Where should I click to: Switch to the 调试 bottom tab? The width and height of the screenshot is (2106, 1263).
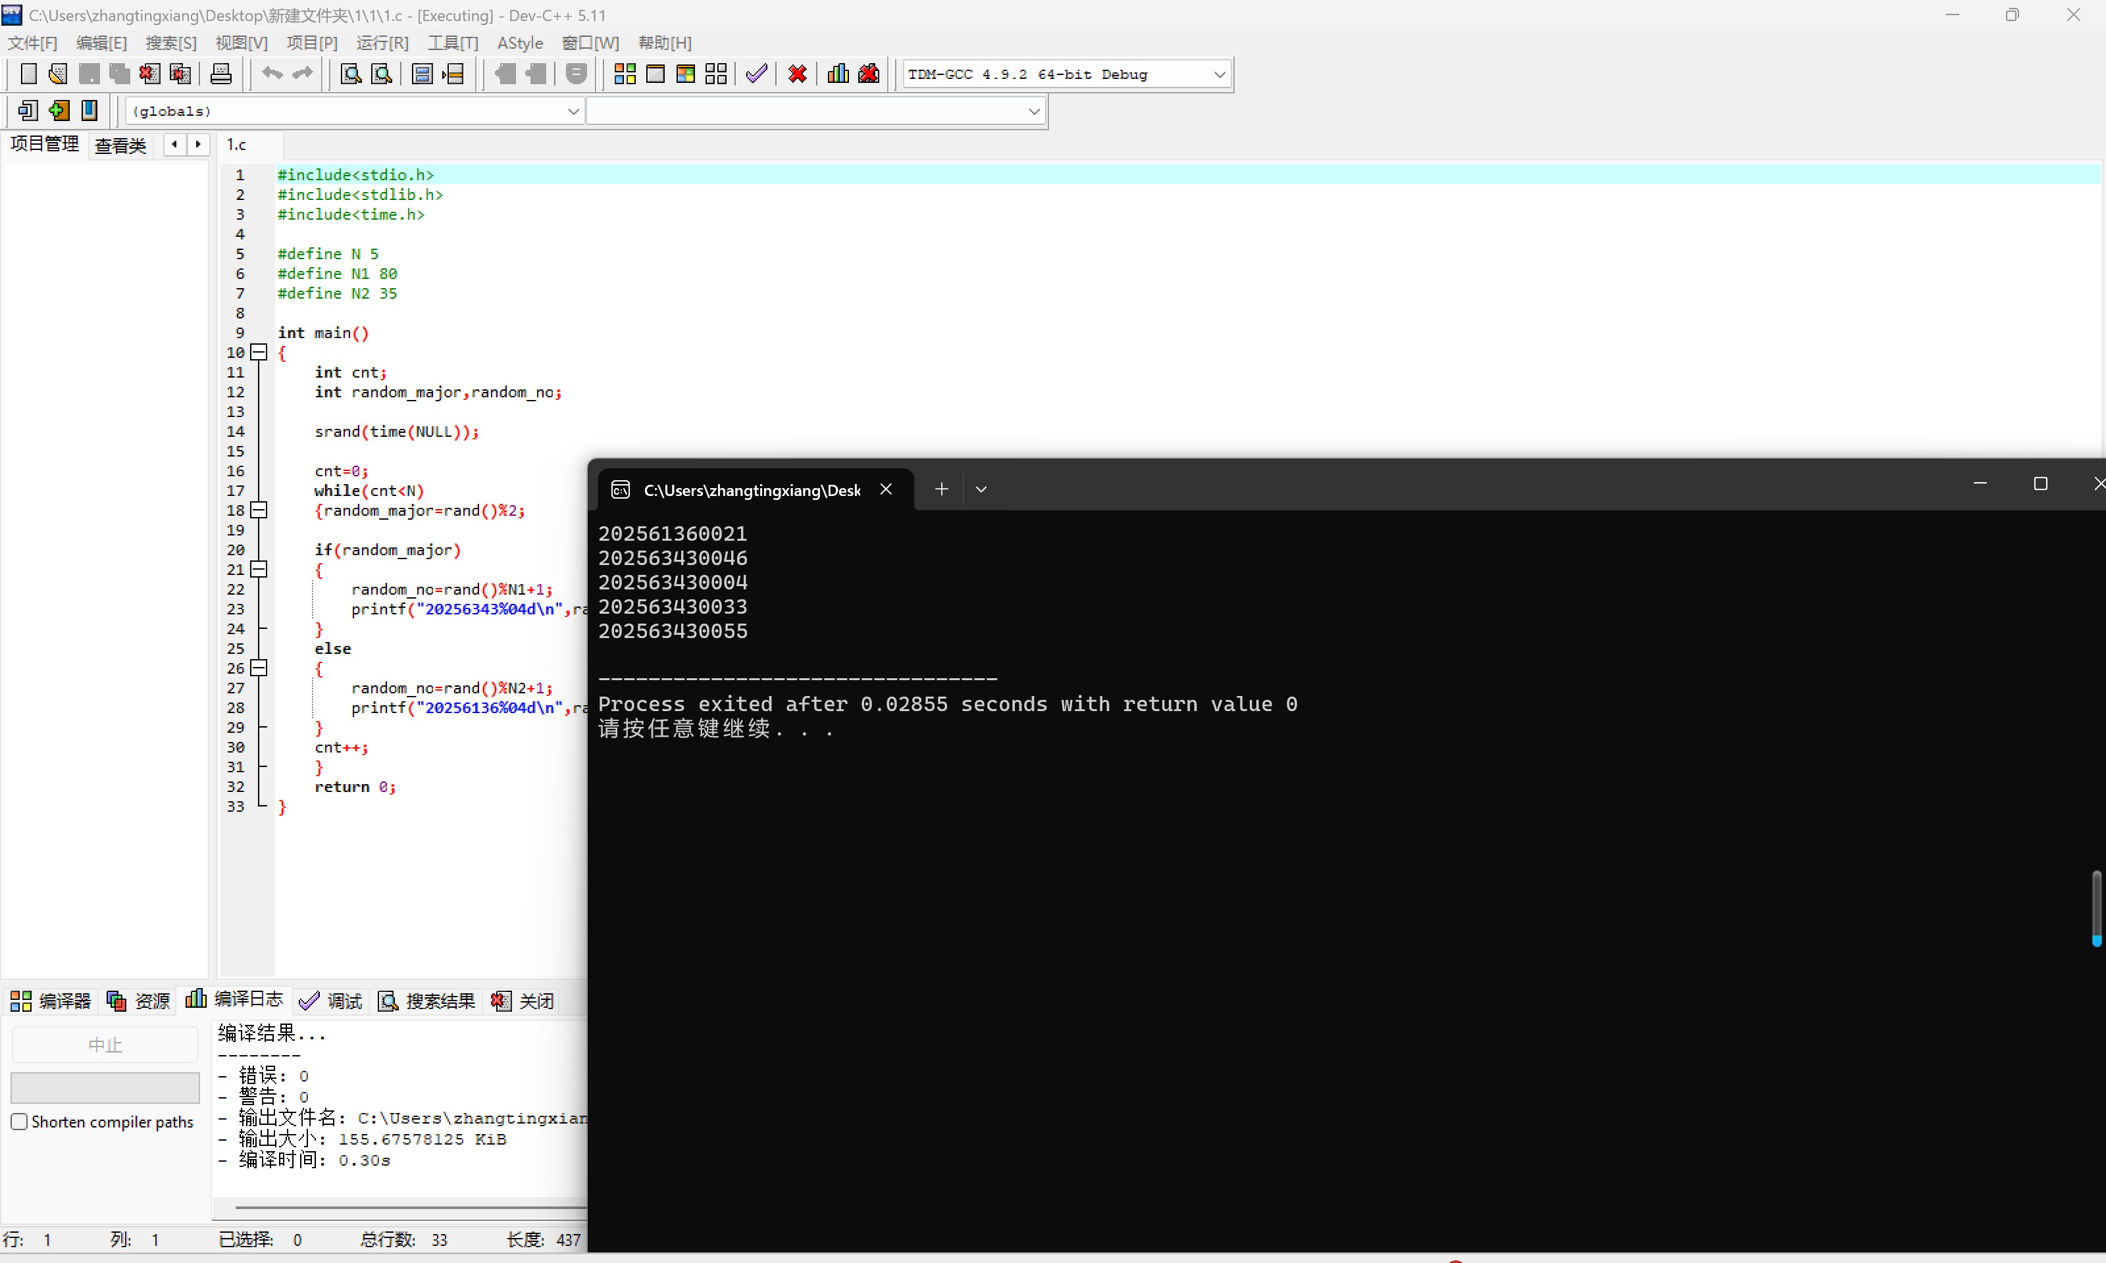click(332, 1001)
